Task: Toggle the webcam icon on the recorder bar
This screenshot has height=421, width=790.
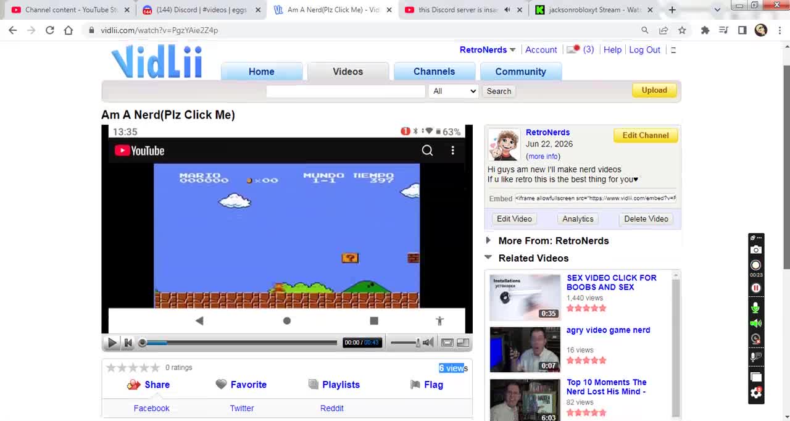Action: pyautogui.click(x=756, y=339)
